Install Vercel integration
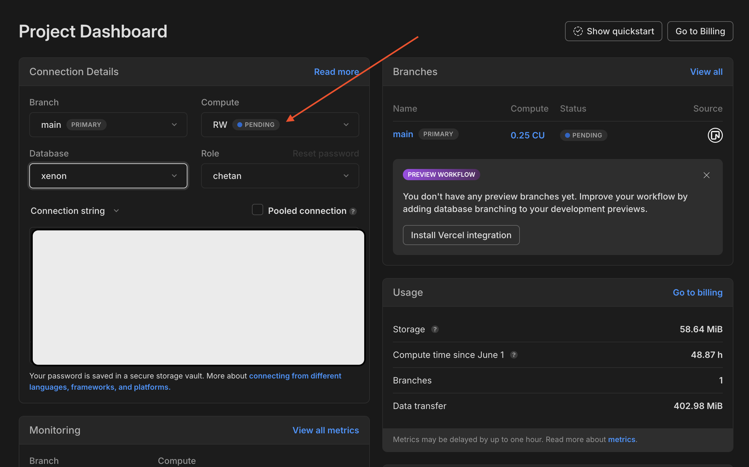The height and width of the screenshot is (467, 749). 461,235
